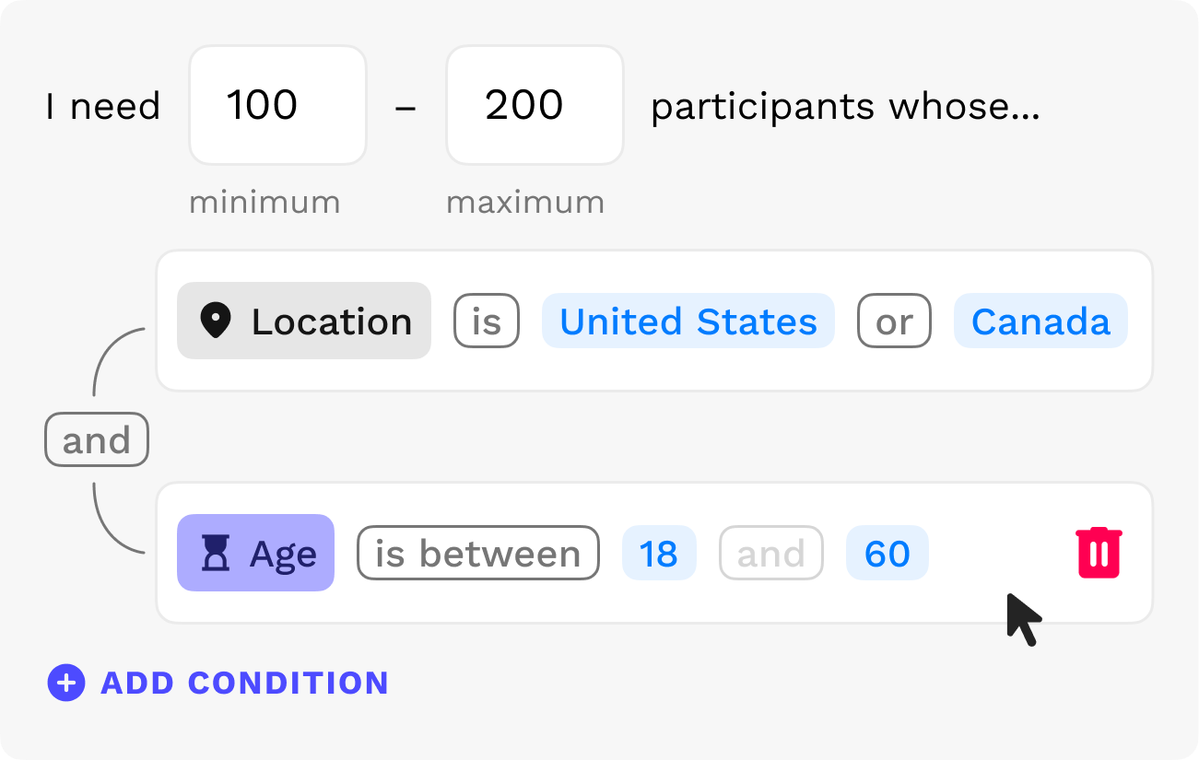Click the plus icon to add condition
Screen dimensions: 1199x760
click(66, 683)
